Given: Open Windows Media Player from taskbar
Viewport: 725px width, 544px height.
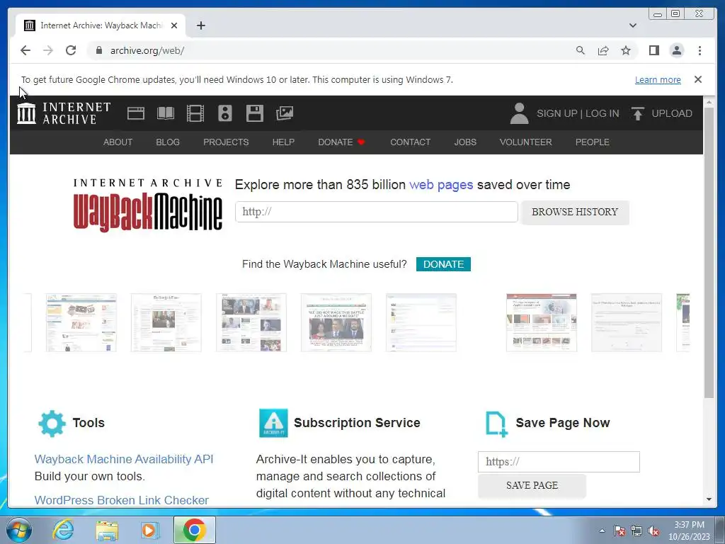Looking at the screenshot, I should click(x=149, y=531).
